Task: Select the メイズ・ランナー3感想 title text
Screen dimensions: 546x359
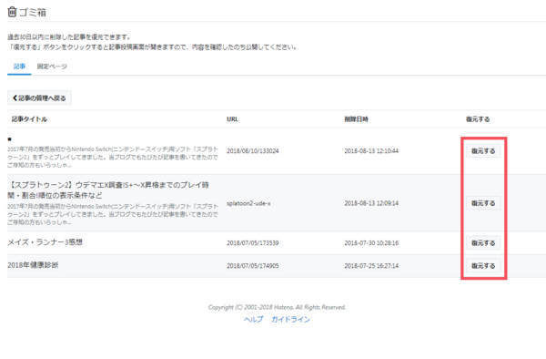Action: tap(45, 242)
